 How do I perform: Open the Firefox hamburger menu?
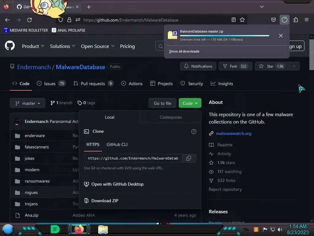point(307,20)
